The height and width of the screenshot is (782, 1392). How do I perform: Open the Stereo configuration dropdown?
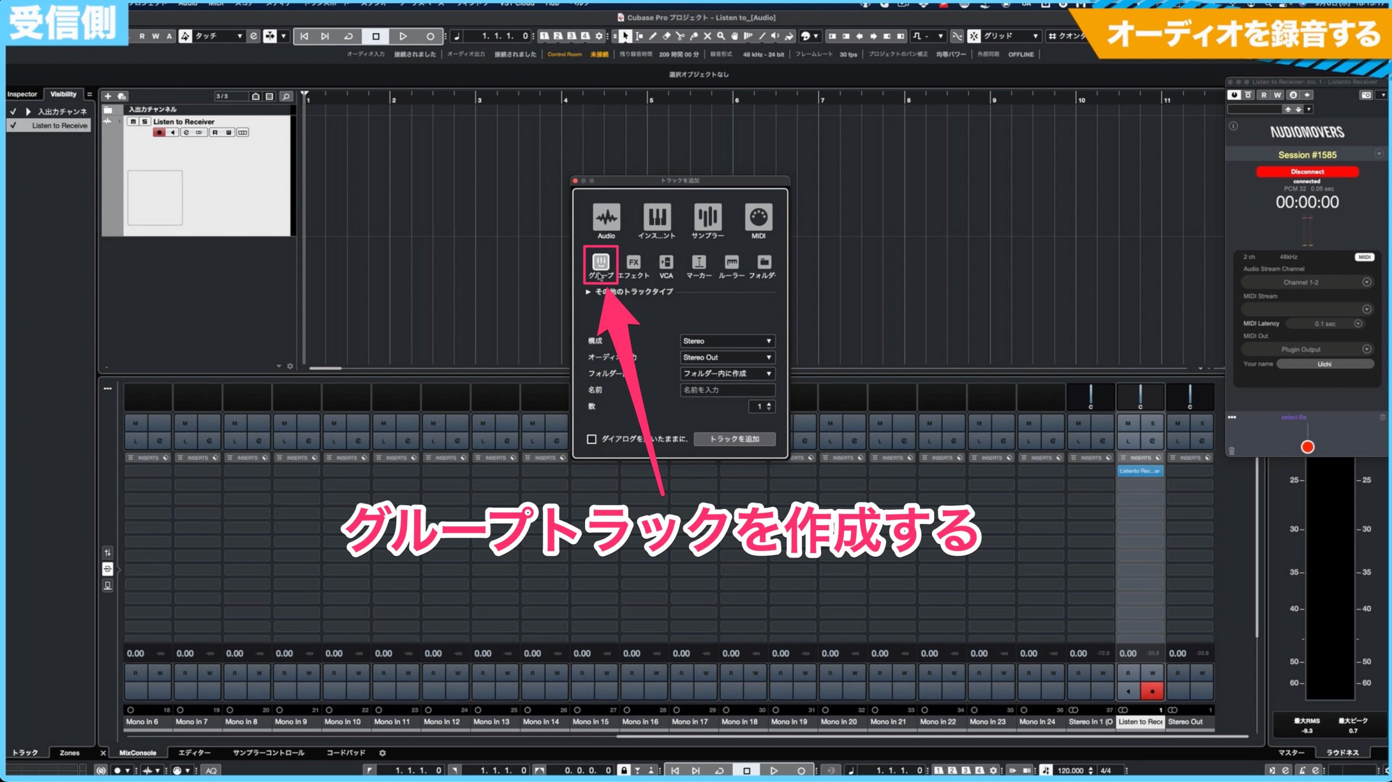728,341
